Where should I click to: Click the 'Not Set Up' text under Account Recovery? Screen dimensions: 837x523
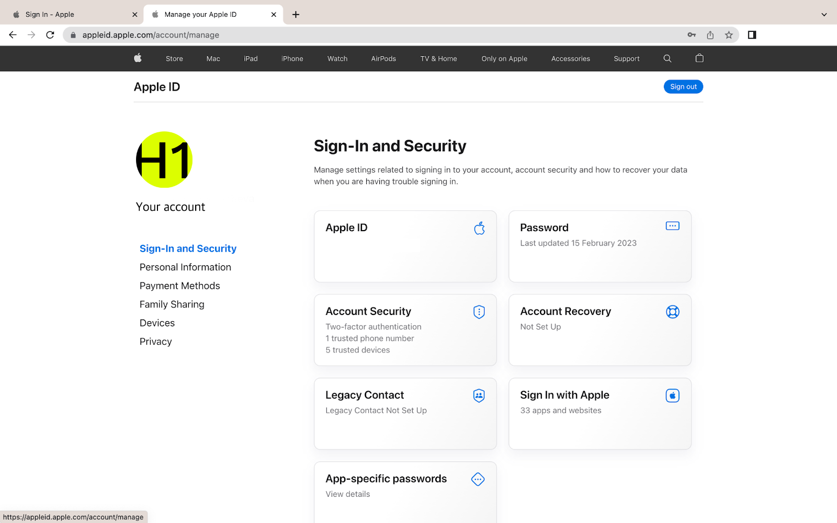click(x=540, y=327)
